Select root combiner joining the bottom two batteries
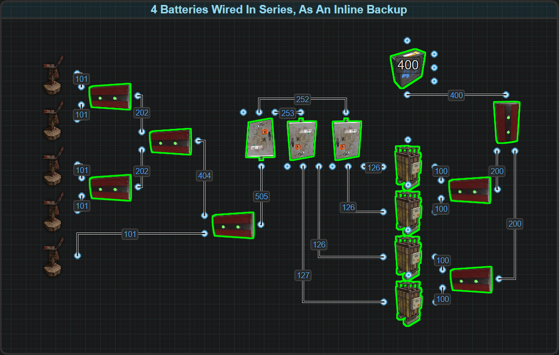 (x=471, y=280)
